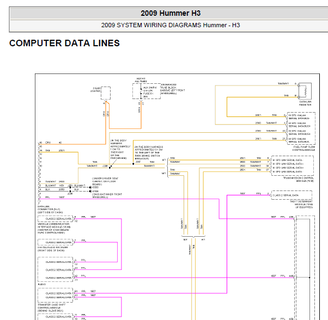Click the "TAN 2501" wire label at DLC pin 14
This screenshot has width=328, height=320.
pos(55,150)
